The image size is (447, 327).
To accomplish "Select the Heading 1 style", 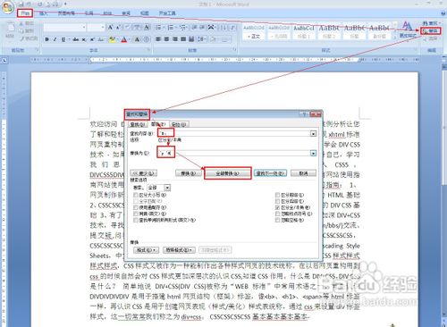I will [304, 32].
